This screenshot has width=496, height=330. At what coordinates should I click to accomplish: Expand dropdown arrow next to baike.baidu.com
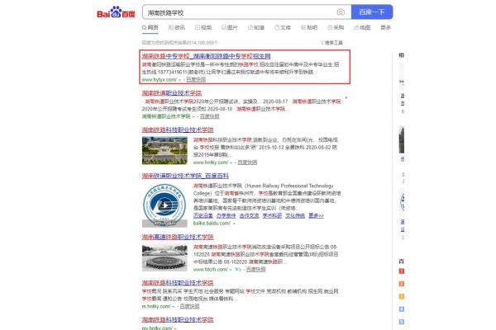click(235, 224)
